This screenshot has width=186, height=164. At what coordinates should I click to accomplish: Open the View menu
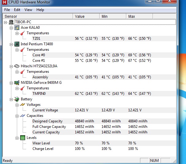tap(28, 10)
